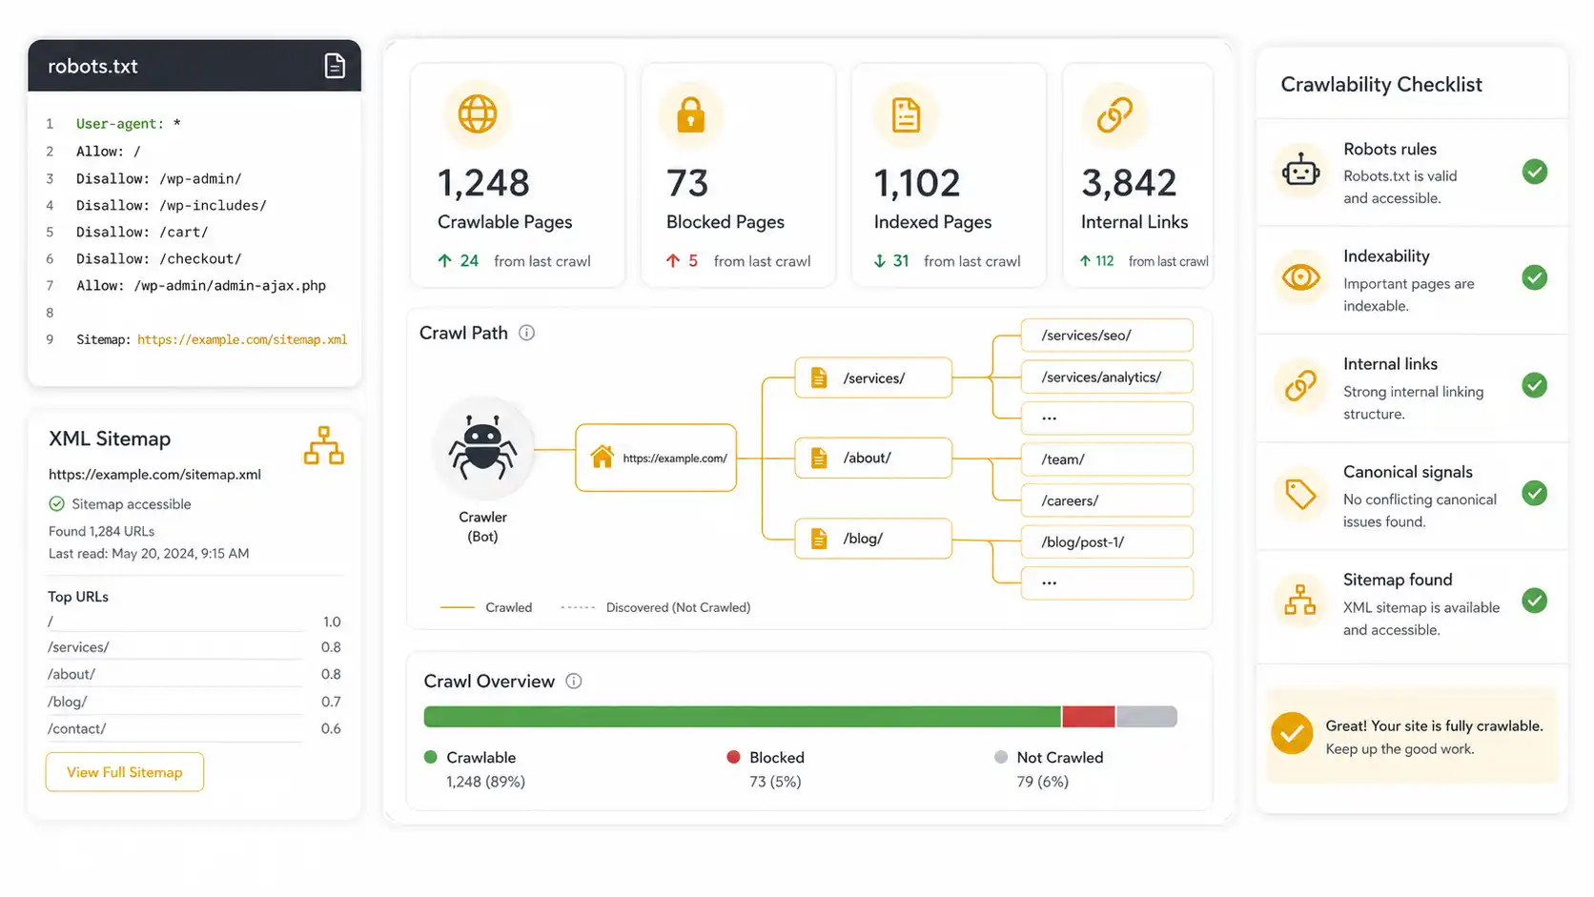Open the Crawl Path info tooltip icon

click(x=526, y=333)
